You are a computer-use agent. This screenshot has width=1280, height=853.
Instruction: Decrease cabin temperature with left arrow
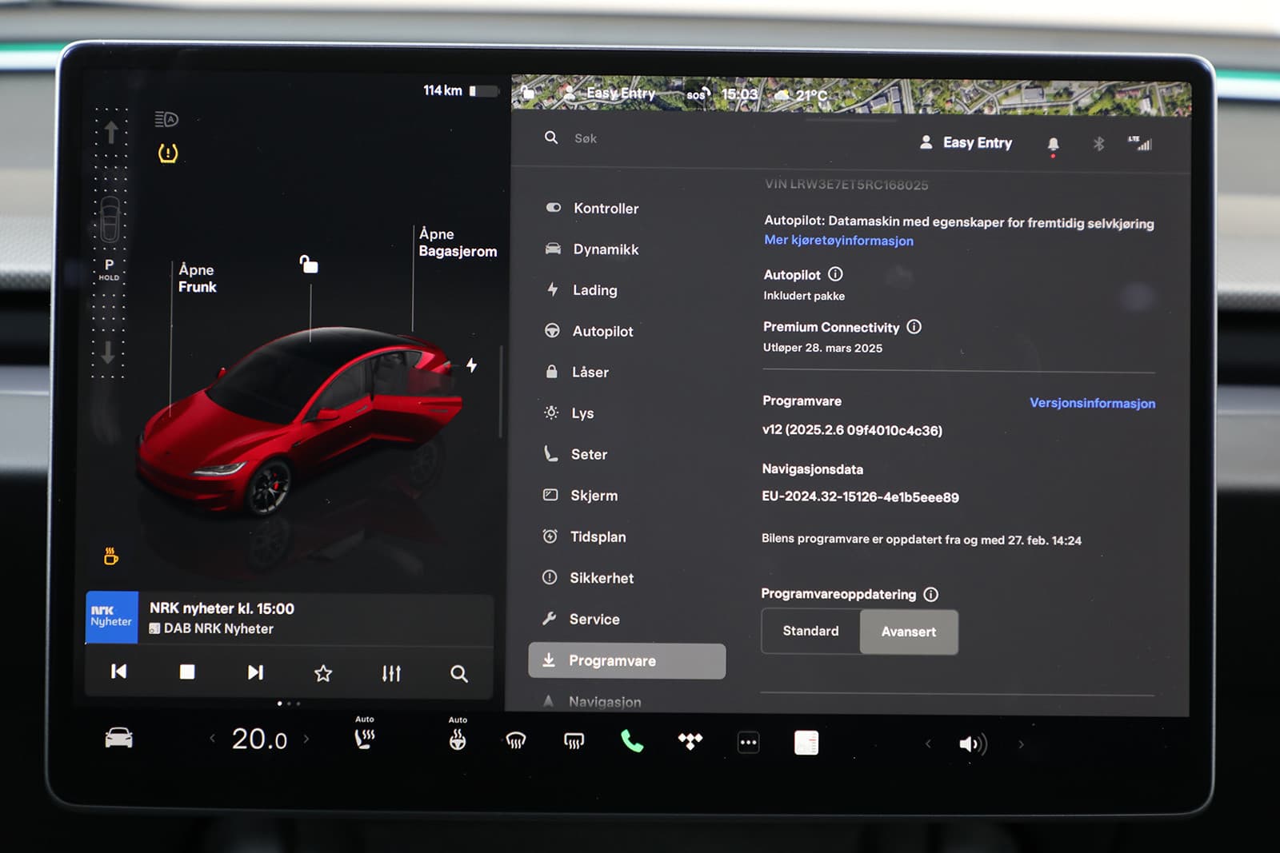pos(212,739)
